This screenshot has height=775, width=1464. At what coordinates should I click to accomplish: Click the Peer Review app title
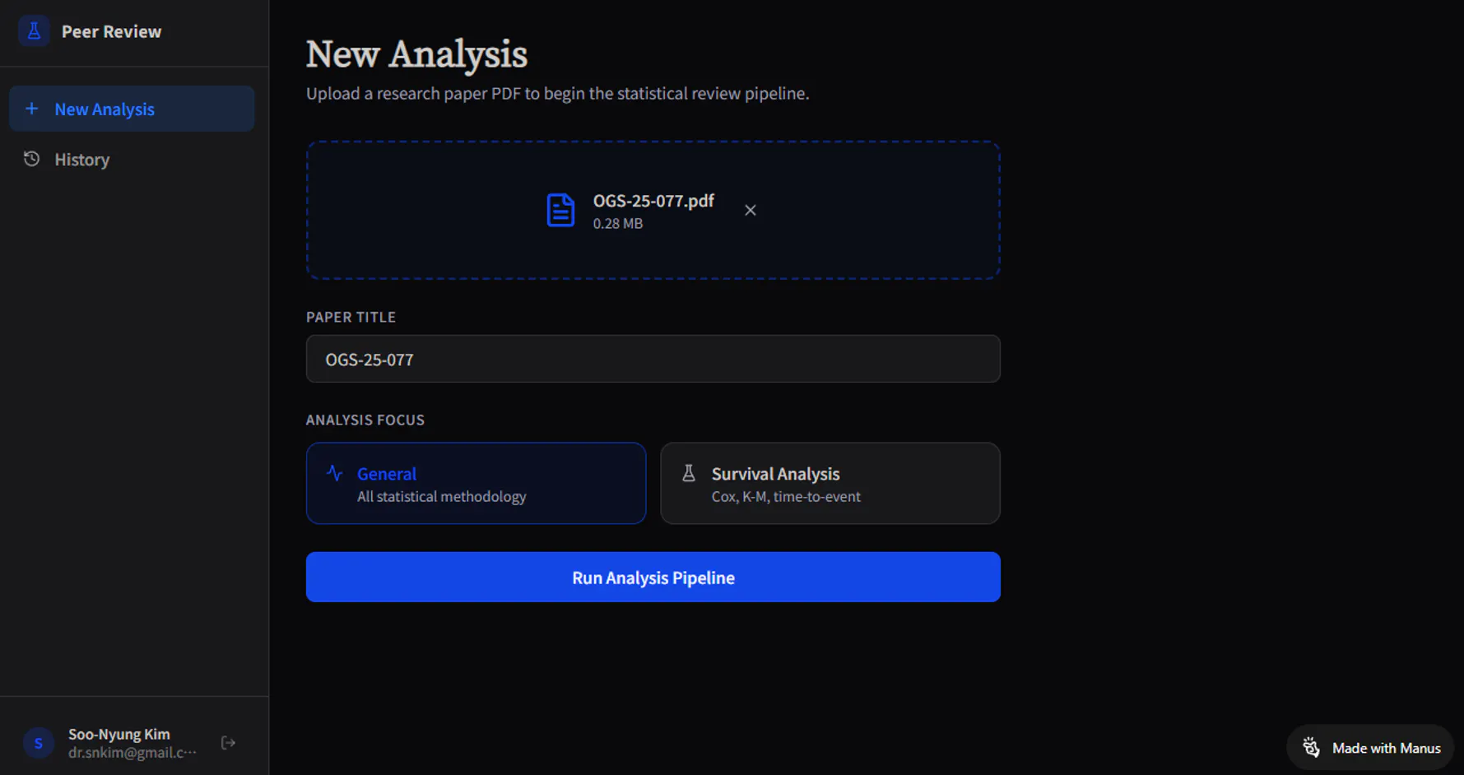coord(111,31)
